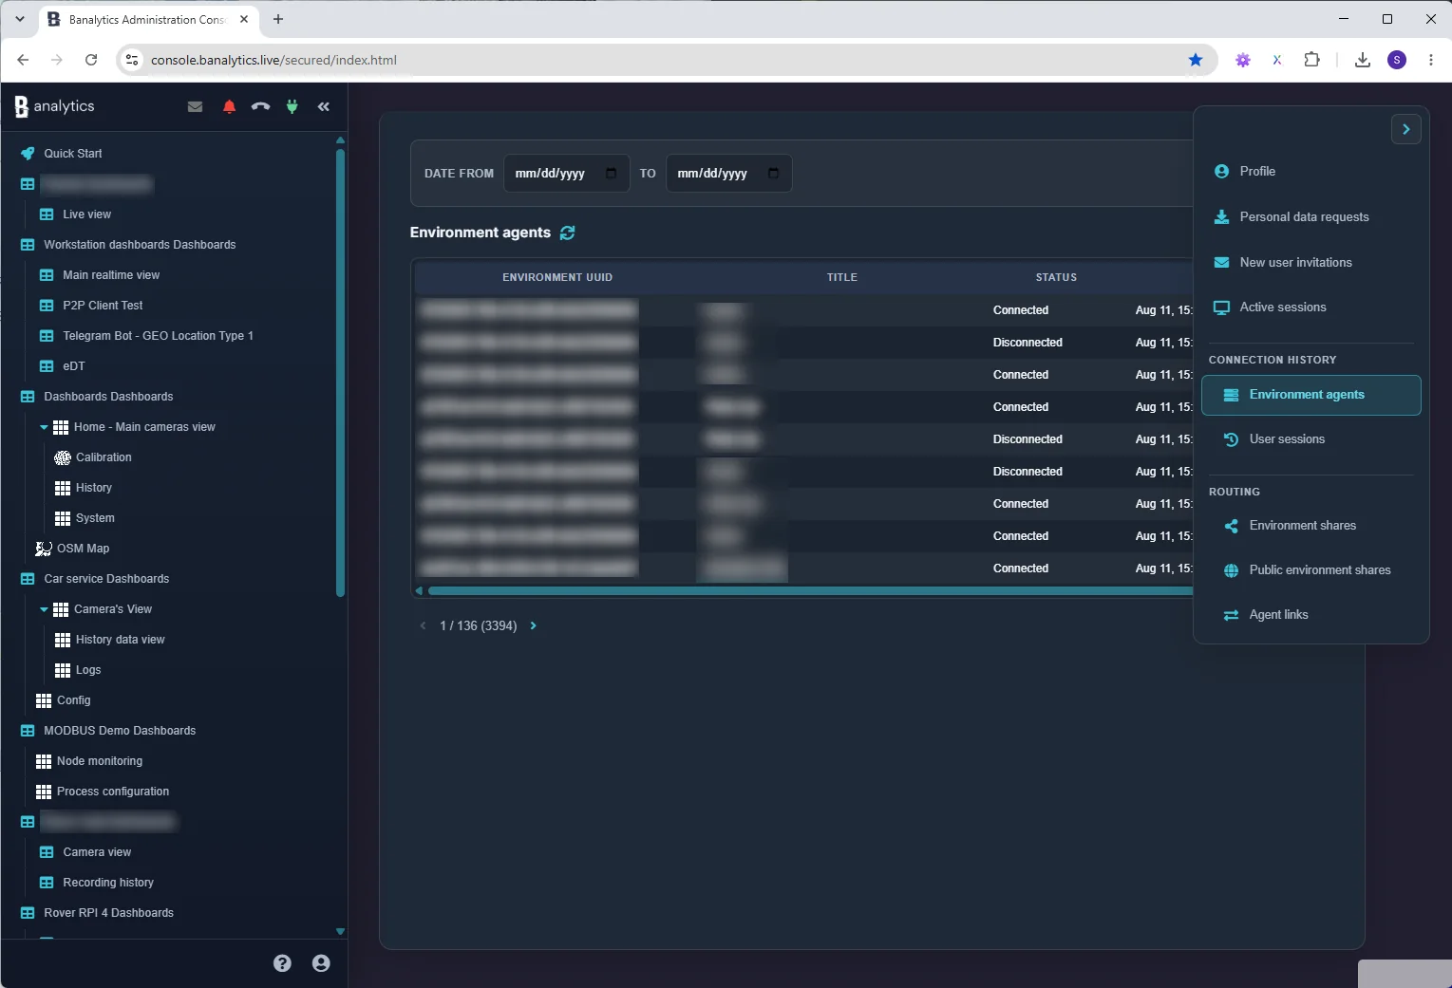This screenshot has width=1452, height=988.
Task: Open the help question mark icon
Action: pyautogui.click(x=282, y=963)
